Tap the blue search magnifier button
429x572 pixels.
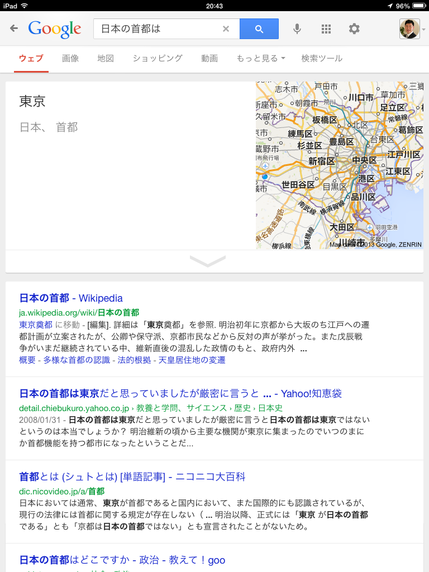click(259, 29)
